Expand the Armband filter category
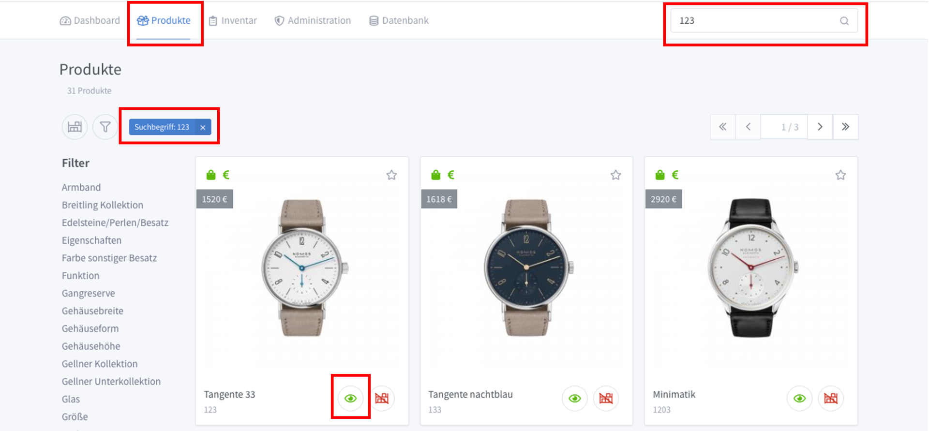This screenshot has height=431, width=929. [81, 187]
